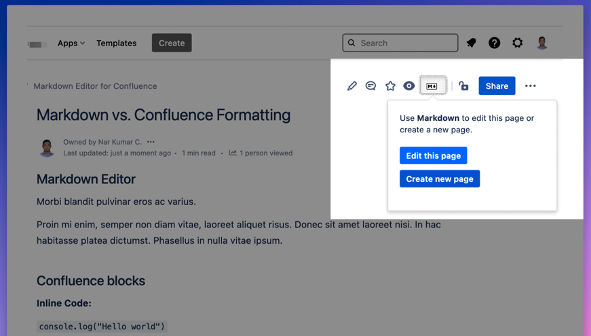Open the help question mark menu

click(495, 43)
